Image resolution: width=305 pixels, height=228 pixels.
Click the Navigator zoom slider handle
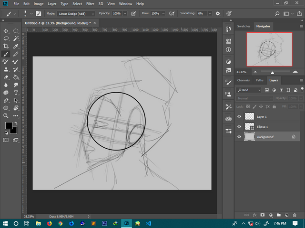tap(273, 73)
